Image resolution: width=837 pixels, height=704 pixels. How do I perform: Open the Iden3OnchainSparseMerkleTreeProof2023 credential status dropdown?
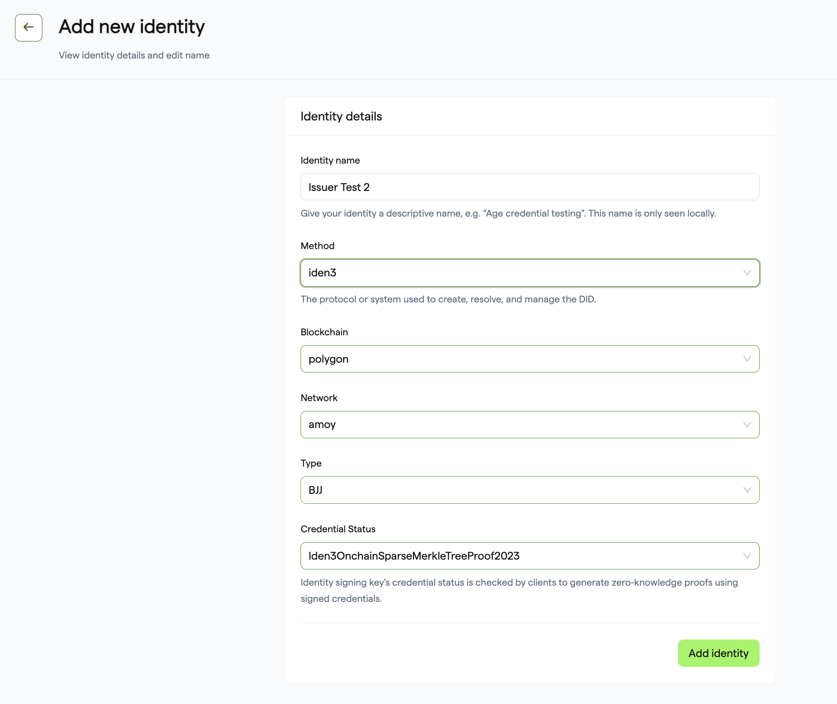(x=530, y=556)
